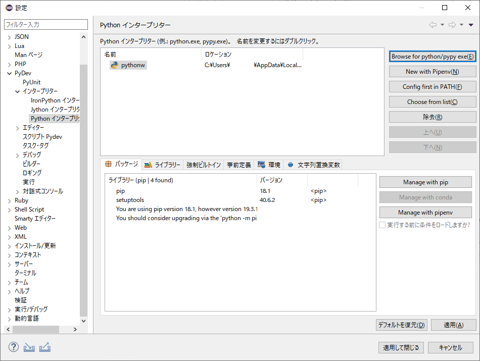Switch to the 事前定義 tab

[x=239, y=165]
